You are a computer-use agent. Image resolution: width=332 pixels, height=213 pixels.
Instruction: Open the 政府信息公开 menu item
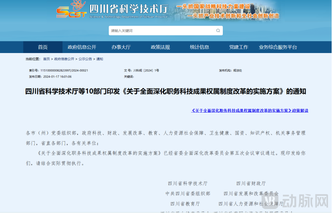pos(82,47)
